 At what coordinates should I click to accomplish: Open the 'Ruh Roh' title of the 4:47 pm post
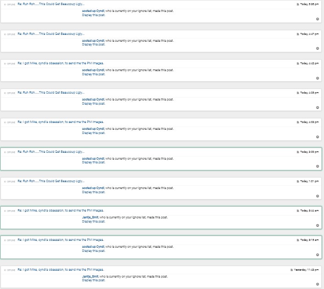tap(51, 34)
